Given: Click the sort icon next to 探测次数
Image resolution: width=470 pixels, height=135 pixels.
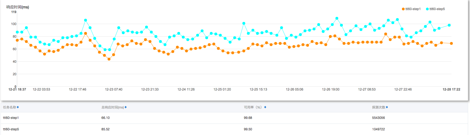Looking at the screenshot, I should [x=387, y=107].
